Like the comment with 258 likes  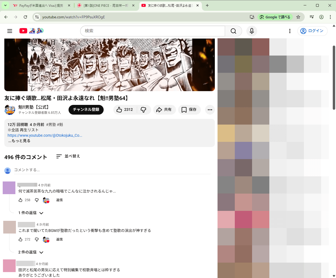21,200
